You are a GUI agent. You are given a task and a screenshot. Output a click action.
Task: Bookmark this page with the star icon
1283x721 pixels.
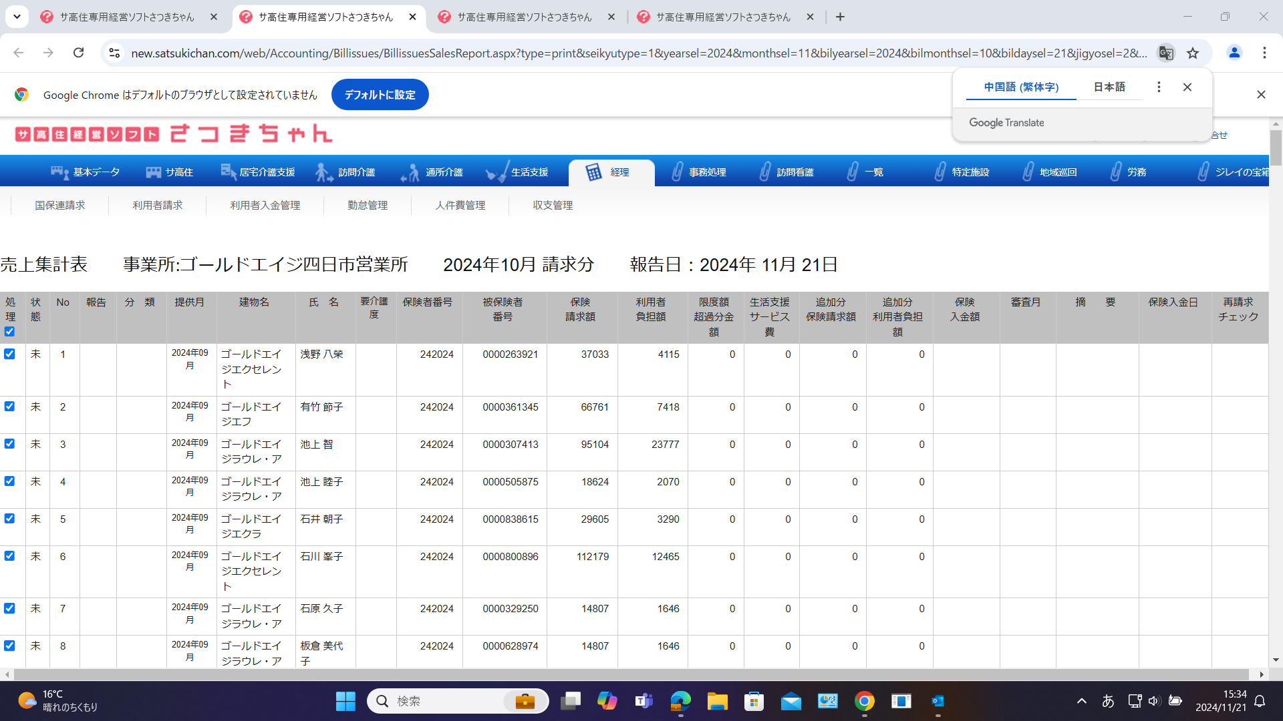point(1193,53)
